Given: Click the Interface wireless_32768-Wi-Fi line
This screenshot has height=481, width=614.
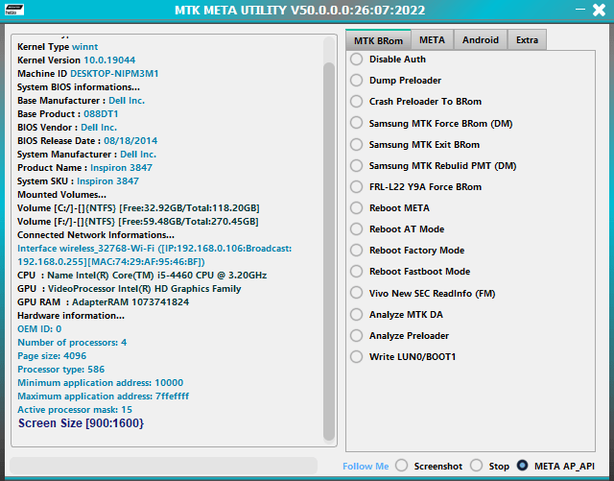Looking at the screenshot, I should (154, 255).
